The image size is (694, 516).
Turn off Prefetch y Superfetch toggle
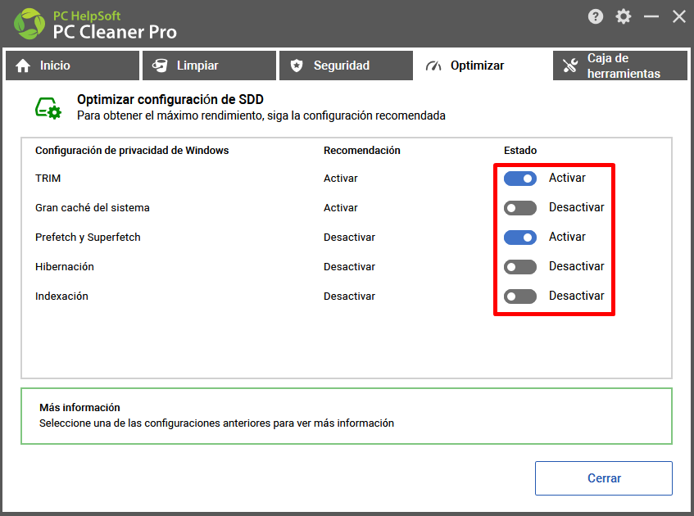coord(520,238)
